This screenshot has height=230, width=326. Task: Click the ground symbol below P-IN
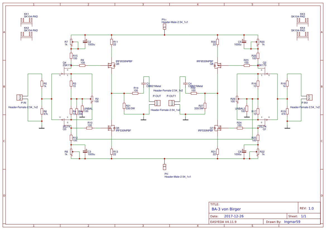(41, 128)
